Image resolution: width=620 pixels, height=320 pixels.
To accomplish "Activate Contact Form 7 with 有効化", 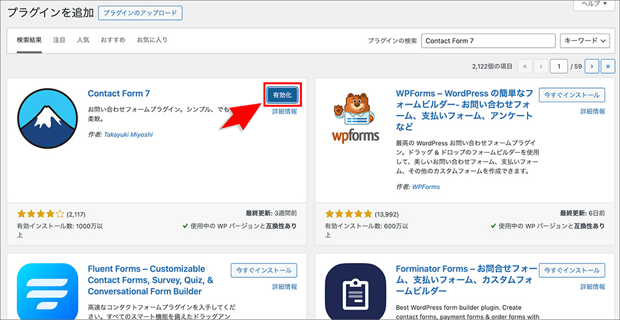I will pos(282,95).
